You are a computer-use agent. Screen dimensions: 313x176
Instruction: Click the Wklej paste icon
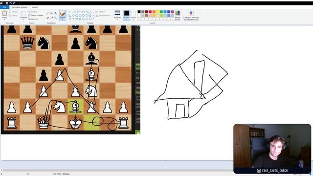pos(4,13)
